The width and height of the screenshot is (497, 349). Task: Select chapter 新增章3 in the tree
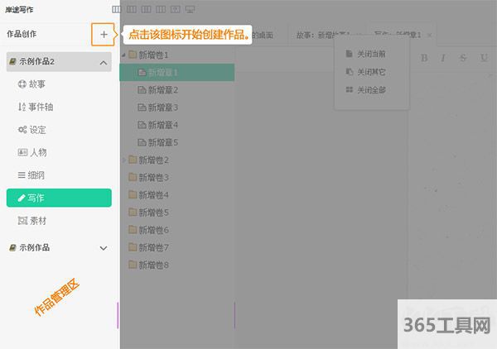pyautogui.click(x=163, y=108)
